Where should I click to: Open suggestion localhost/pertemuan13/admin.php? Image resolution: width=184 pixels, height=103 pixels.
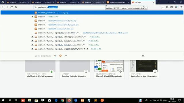(x=92, y=29)
